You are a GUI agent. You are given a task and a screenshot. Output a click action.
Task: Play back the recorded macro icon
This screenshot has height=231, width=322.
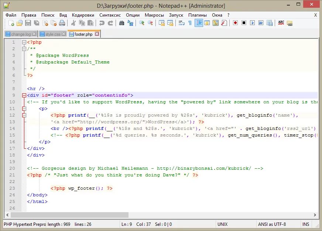pyautogui.click(x=252, y=23)
